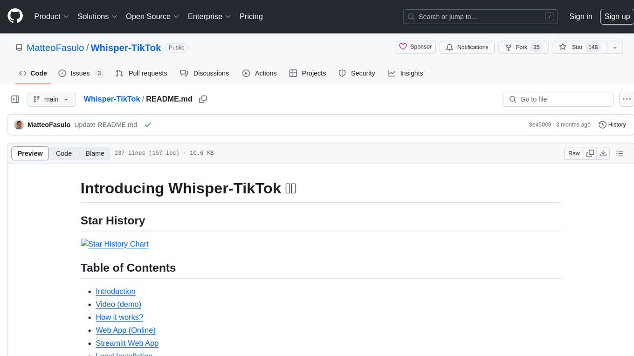Open the Star History Chart image link
The width and height of the screenshot is (634, 356).
tap(115, 244)
